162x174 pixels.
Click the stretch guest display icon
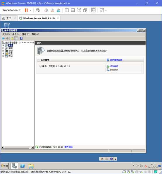[102, 10]
